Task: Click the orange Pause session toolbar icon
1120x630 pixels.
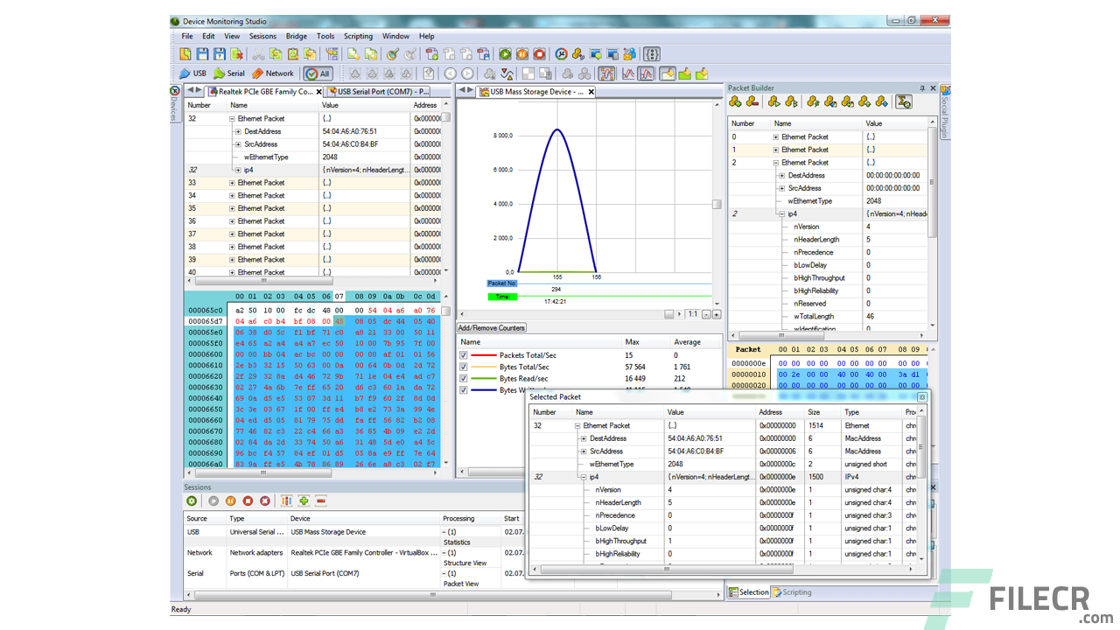Action: [x=522, y=53]
